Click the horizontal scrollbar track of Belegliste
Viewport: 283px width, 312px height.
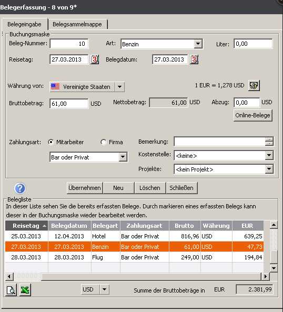(151, 276)
